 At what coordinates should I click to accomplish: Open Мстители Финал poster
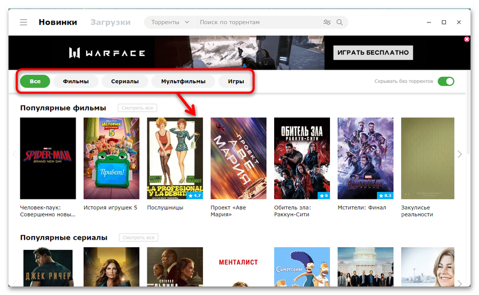tap(366, 158)
